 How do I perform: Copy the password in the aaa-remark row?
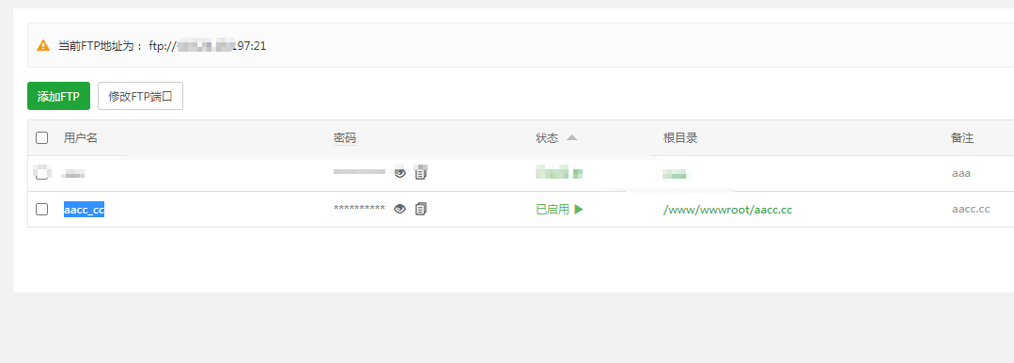click(x=421, y=173)
